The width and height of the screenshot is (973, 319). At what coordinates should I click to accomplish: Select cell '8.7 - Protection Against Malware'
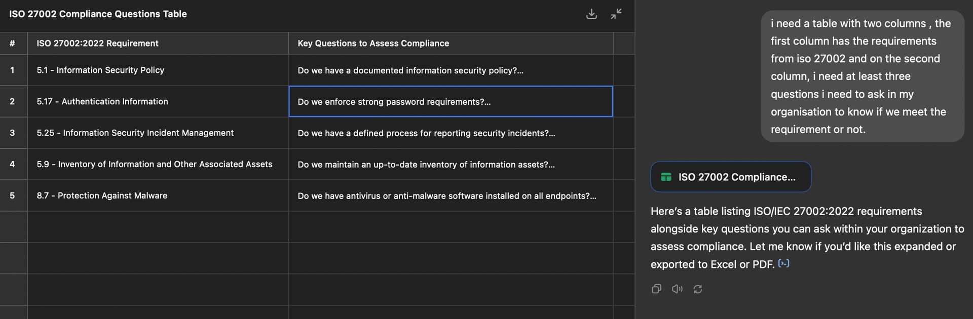[158, 195]
